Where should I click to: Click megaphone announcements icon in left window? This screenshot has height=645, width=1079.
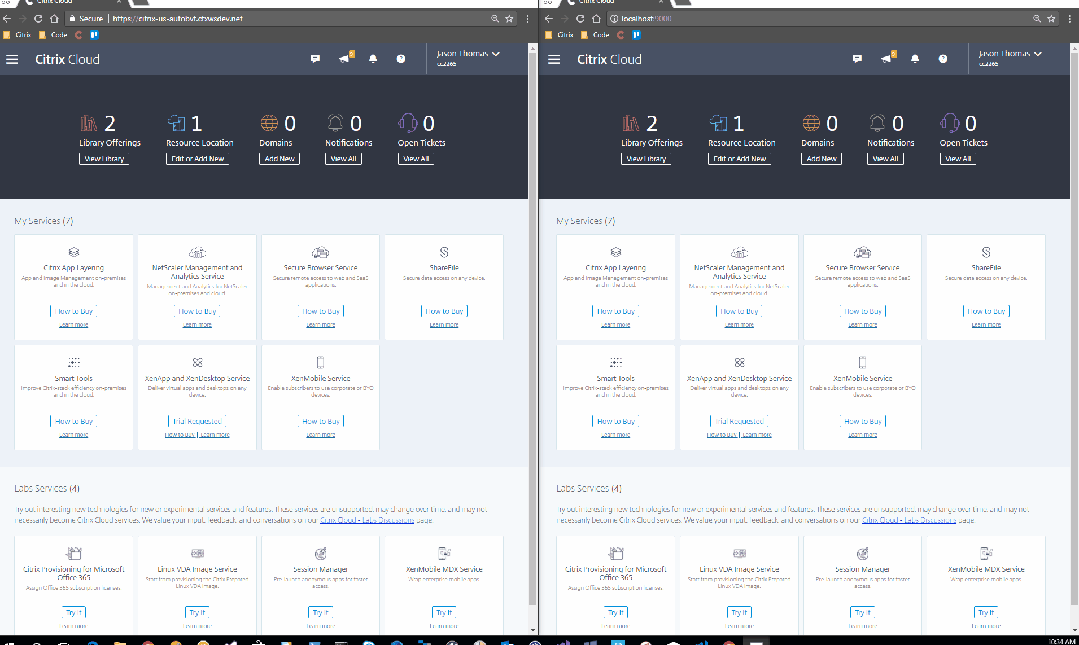pyautogui.click(x=345, y=58)
